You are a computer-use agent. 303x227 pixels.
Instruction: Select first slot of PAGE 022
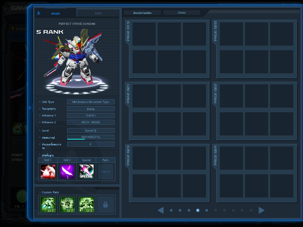click(231, 96)
